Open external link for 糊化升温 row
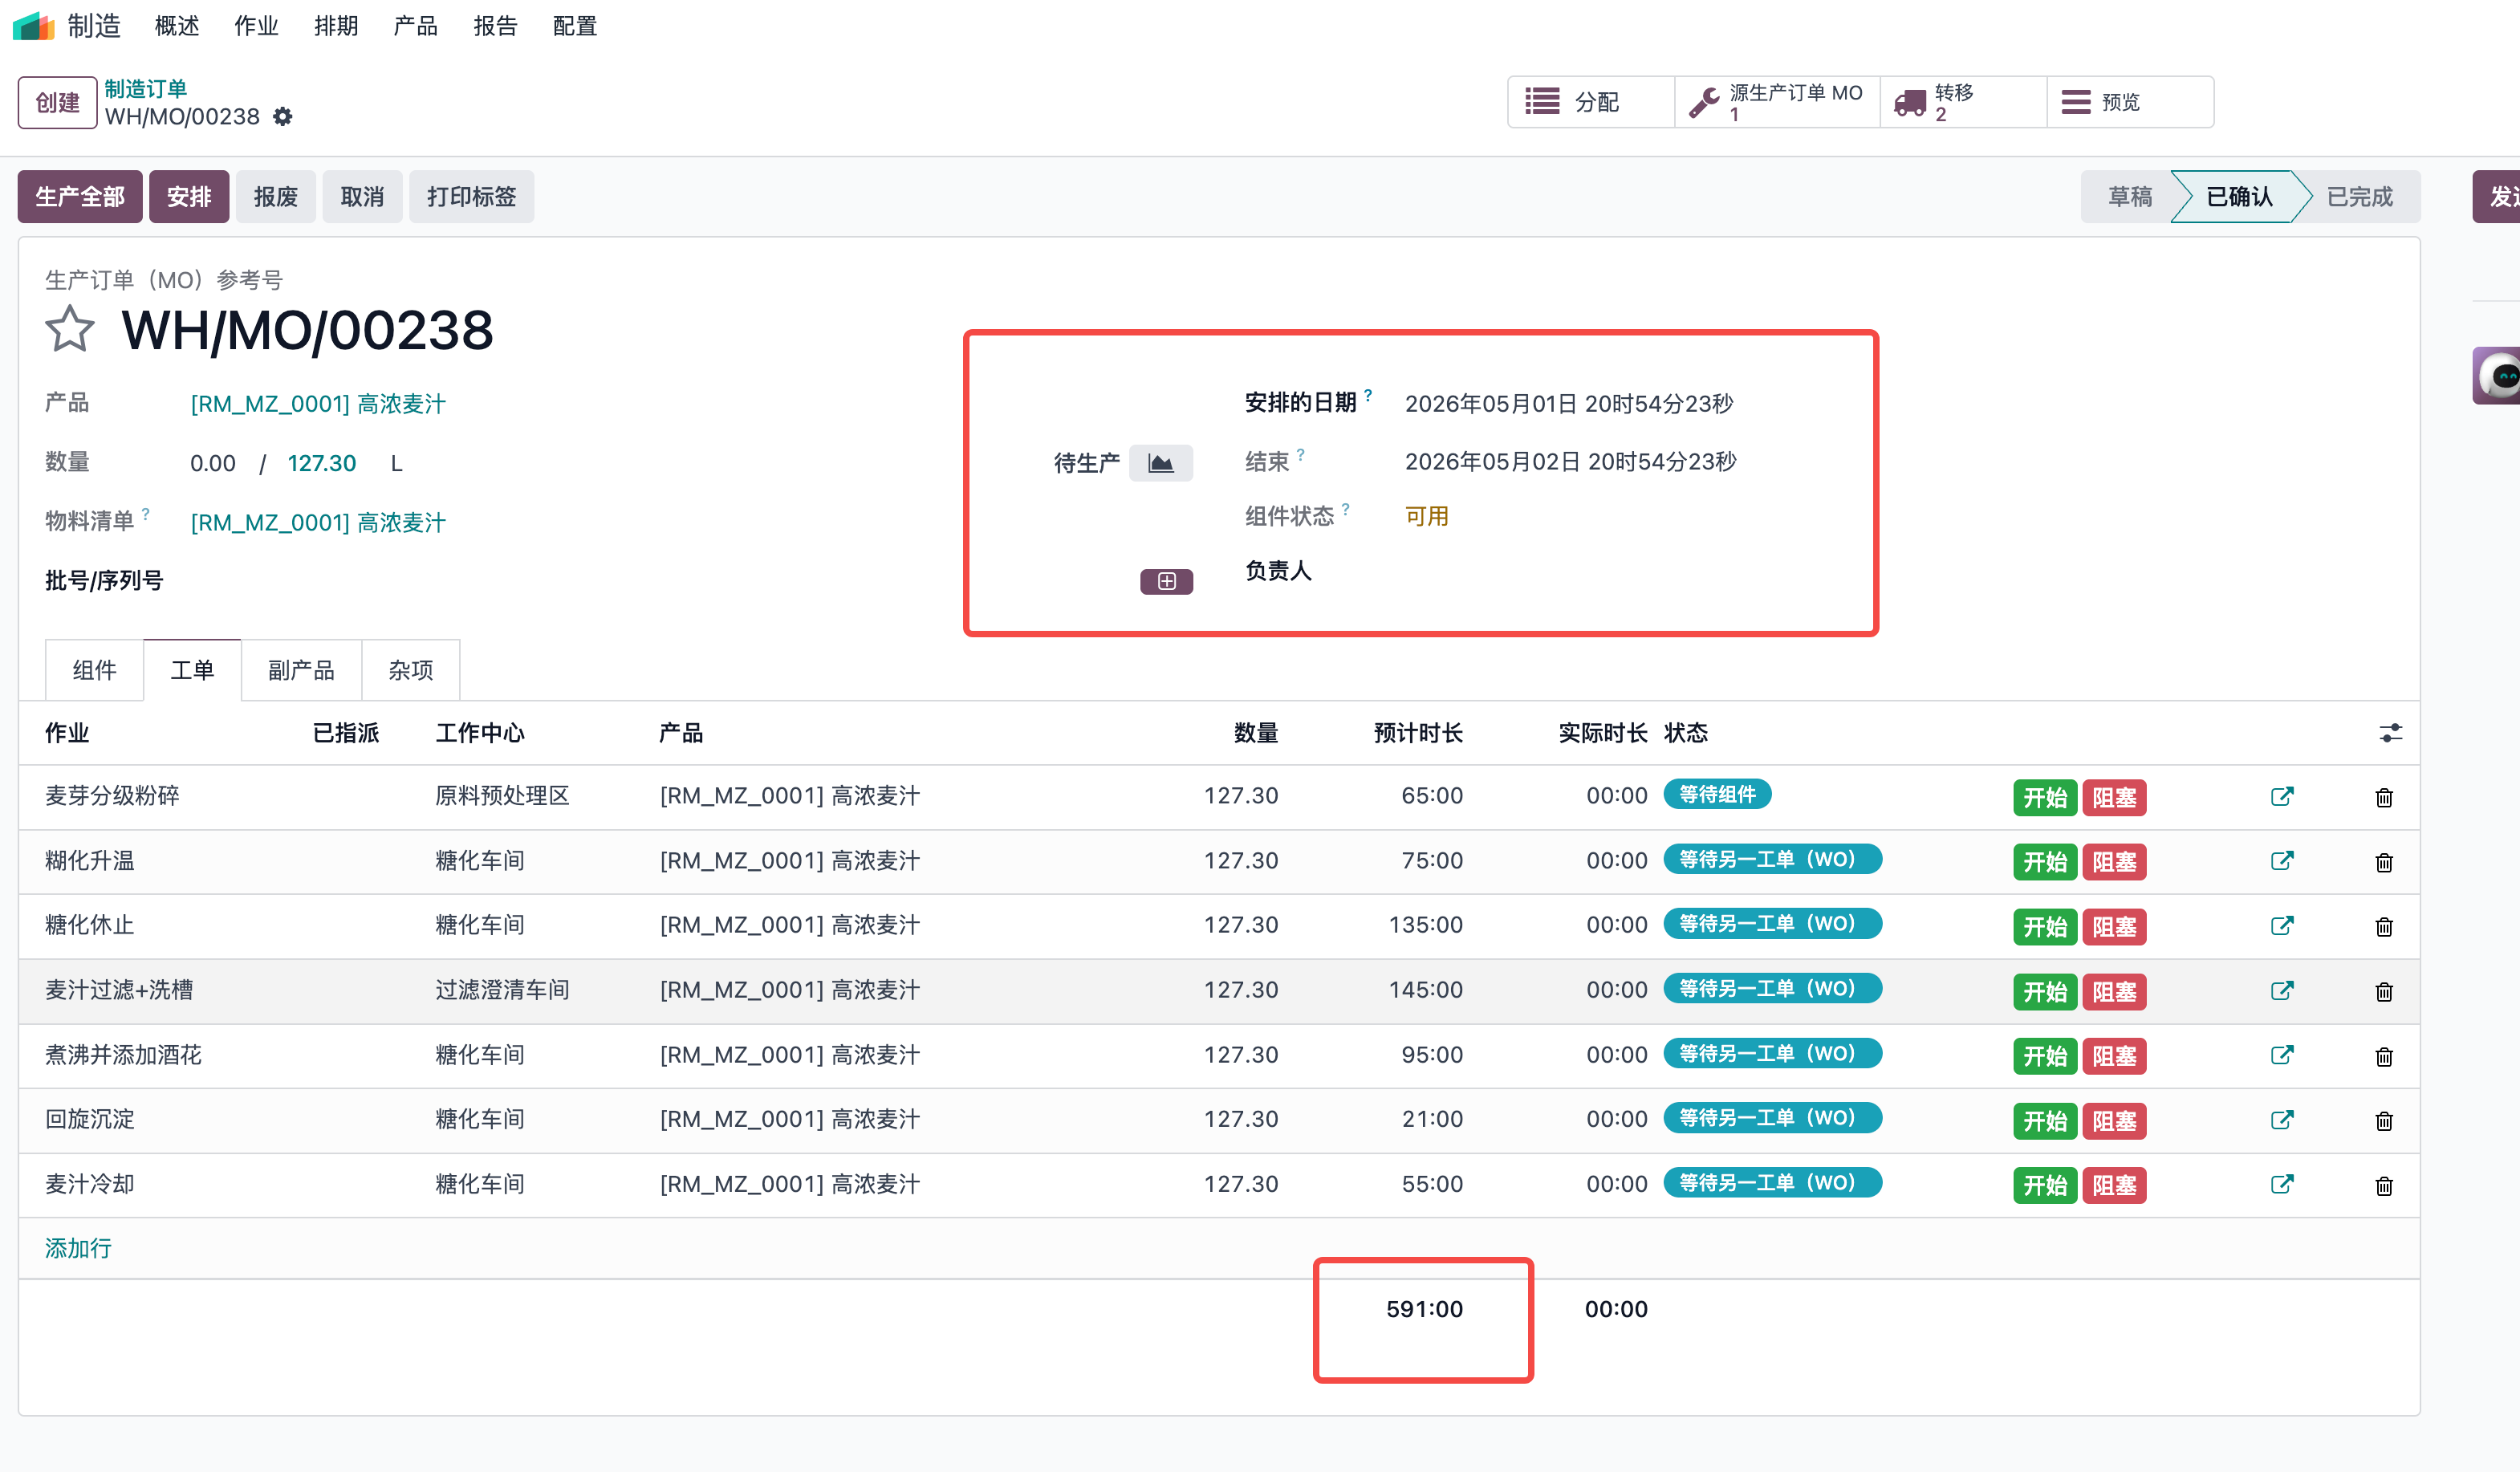Image resolution: width=2520 pixels, height=1472 pixels. click(2281, 861)
